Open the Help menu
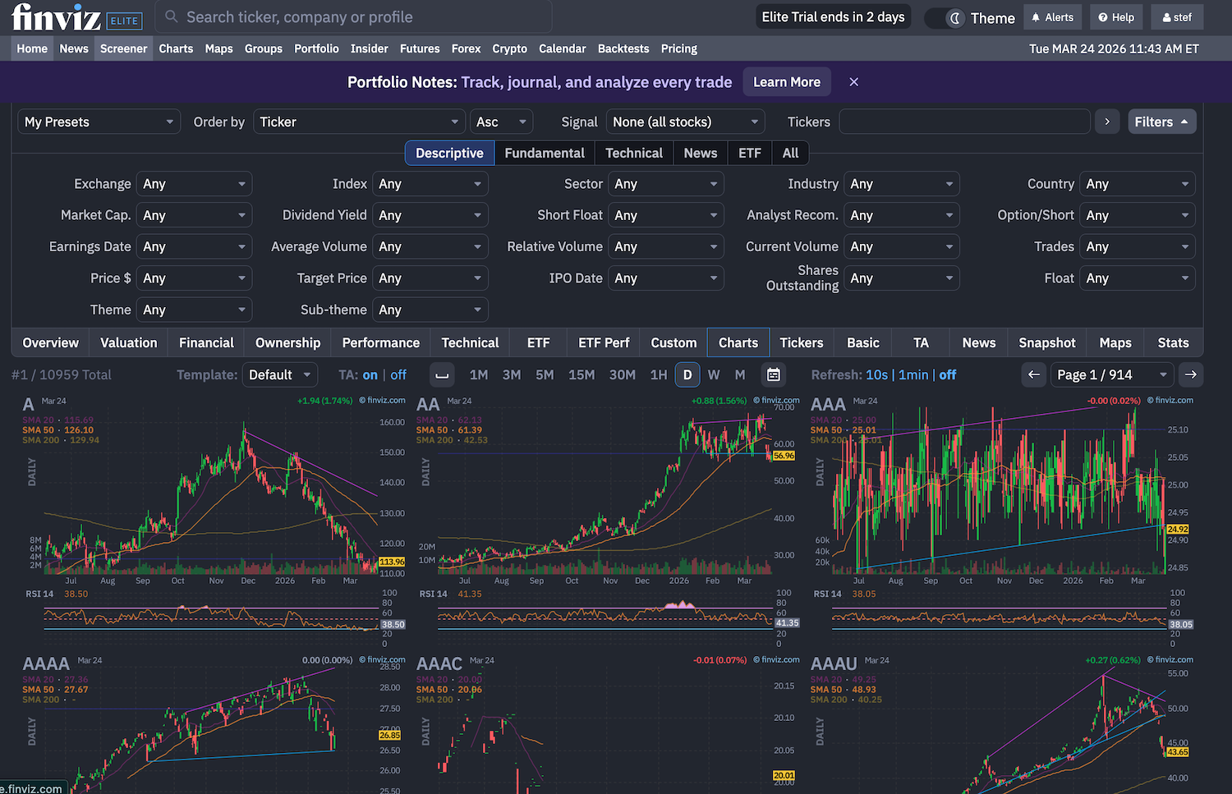Viewport: 1232px width, 794px height. (1115, 17)
